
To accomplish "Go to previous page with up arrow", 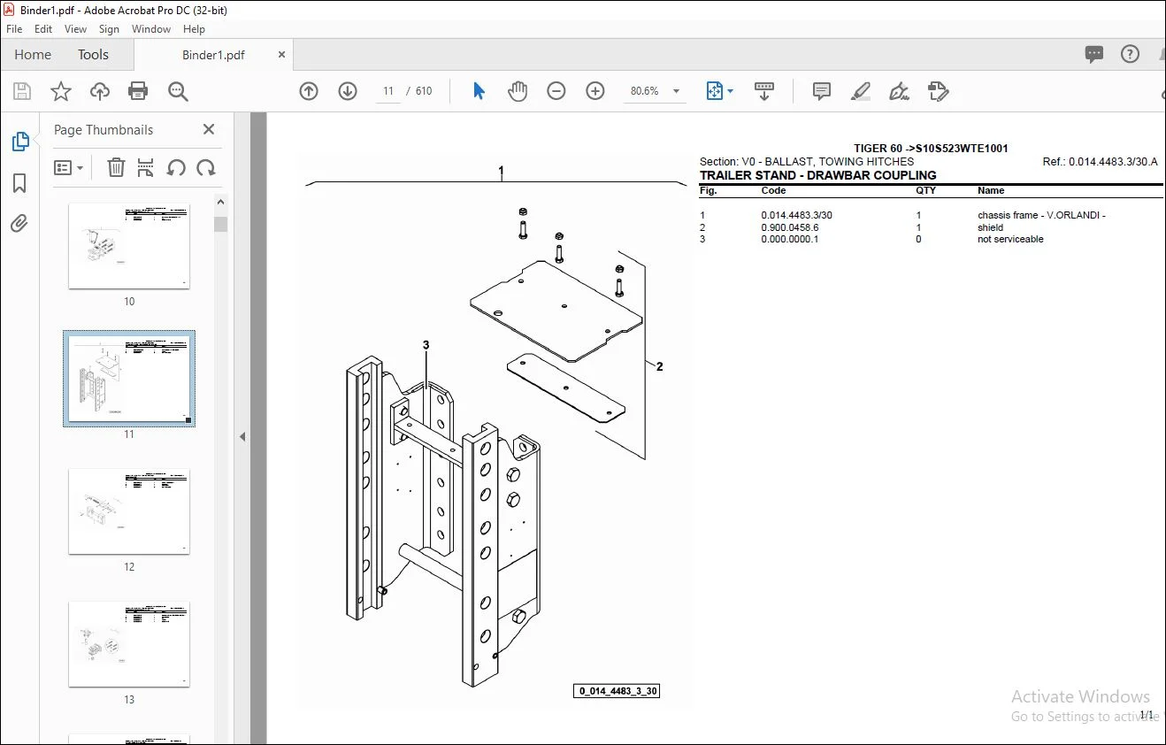I will coord(309,91).
